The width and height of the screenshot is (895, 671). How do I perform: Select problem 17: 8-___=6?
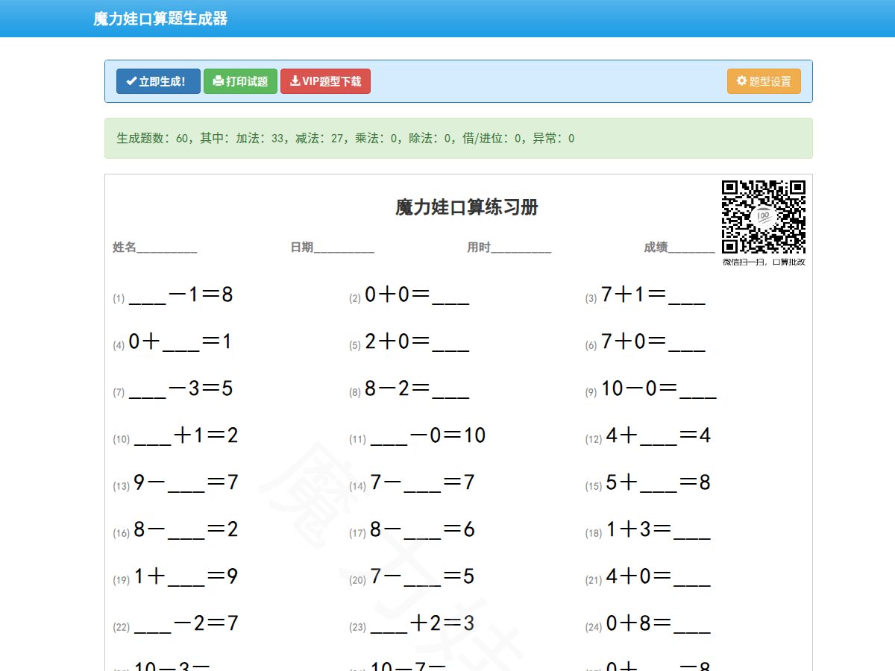pyautogui.click(x=412, y=530)
